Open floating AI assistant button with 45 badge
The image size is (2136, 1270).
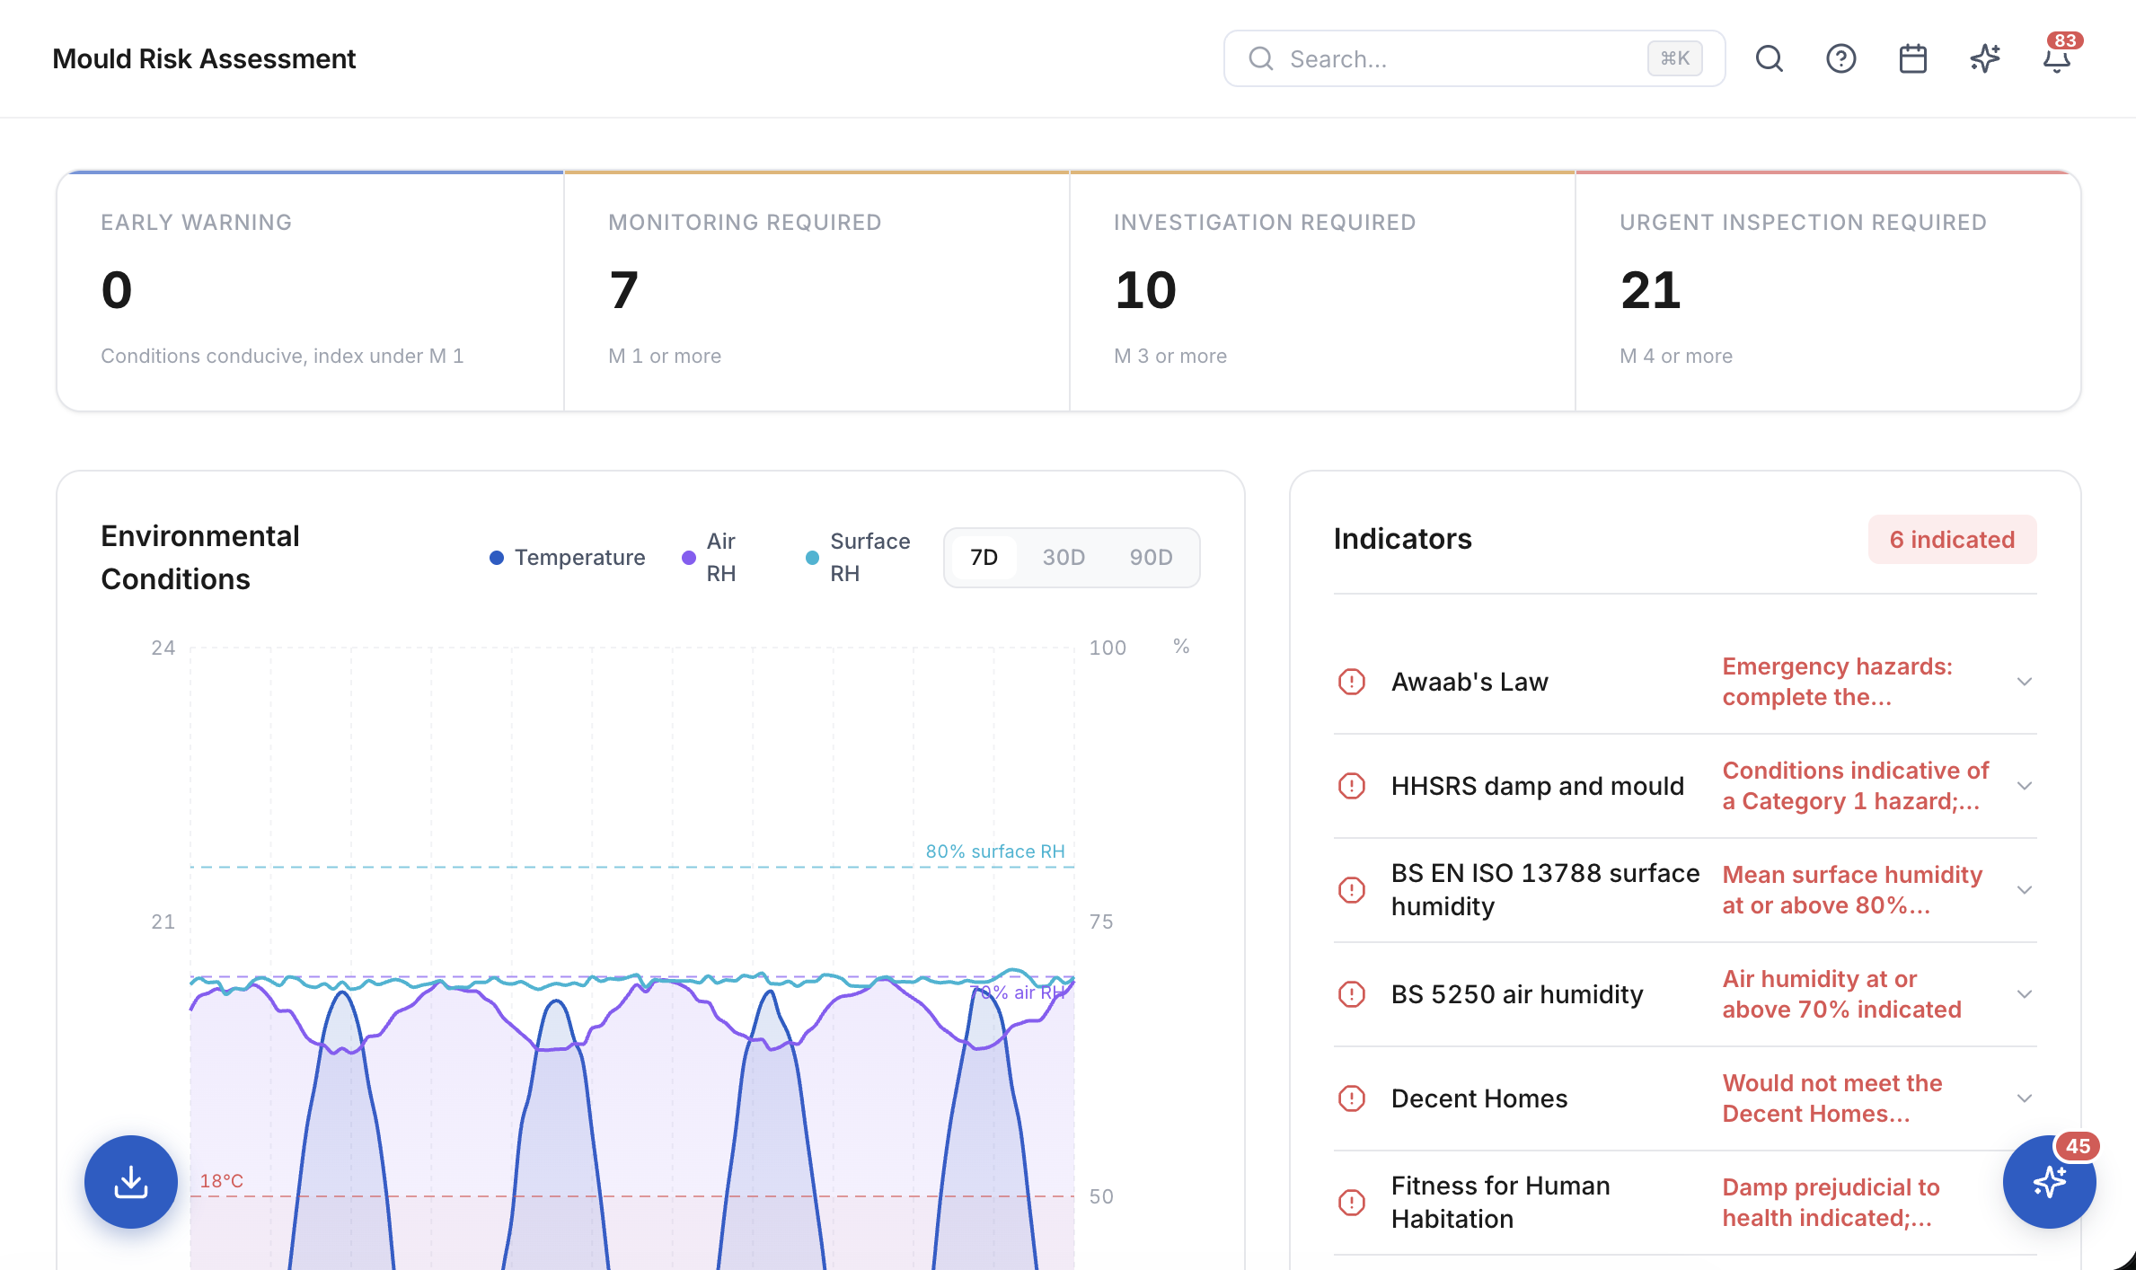pyautogui.click(x=2049, y=1181)
